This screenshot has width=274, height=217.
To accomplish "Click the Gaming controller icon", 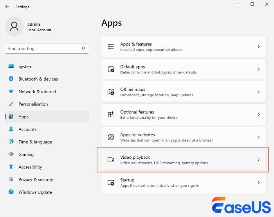I will (x=11, y=154).
